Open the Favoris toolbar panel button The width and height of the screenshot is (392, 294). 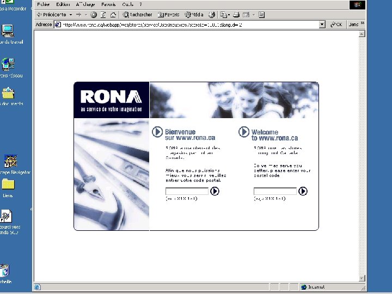[x=168, y=15]
